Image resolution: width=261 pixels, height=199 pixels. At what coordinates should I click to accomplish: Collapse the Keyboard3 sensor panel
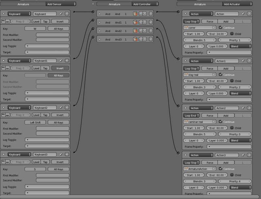pyautogui.click(x=4, y=155)
